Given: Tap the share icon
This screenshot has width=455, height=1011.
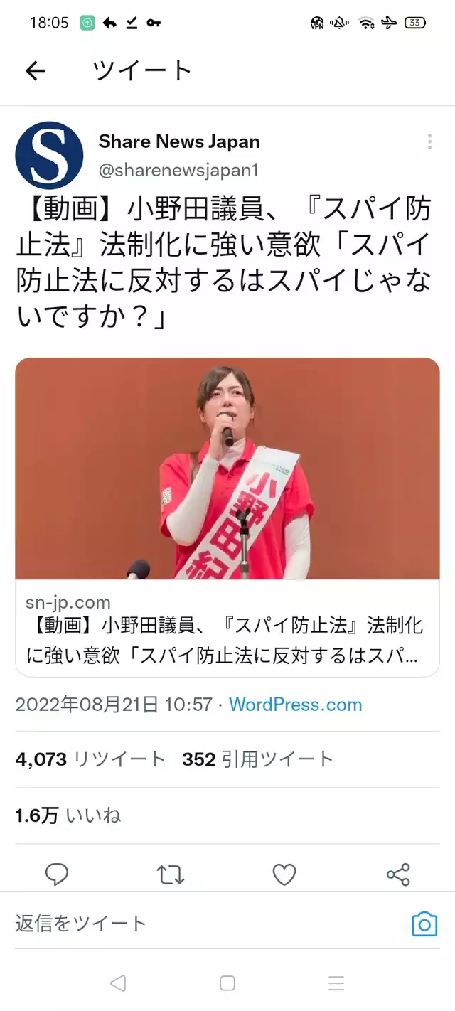Looking at the screenshot, I should pos(398,874).
